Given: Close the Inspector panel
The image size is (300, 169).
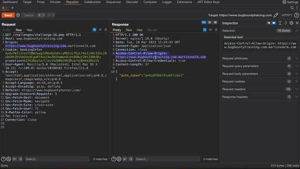Looking at the screenshot, I should [x=297, y=23].
